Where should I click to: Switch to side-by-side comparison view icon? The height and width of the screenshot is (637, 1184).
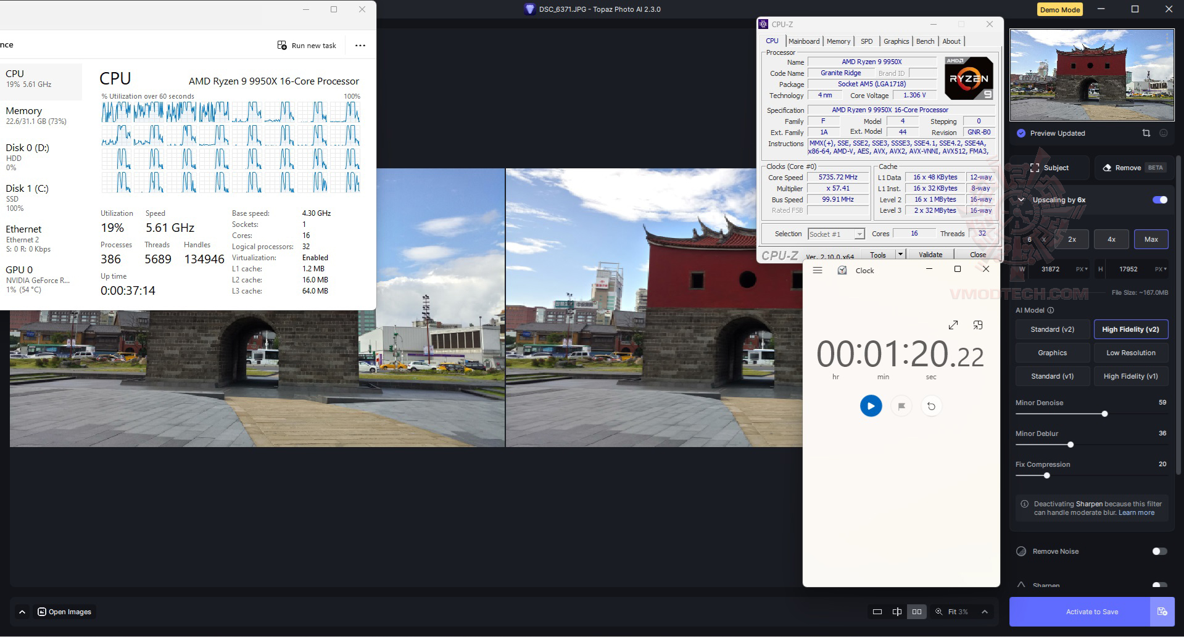(917, 612)
